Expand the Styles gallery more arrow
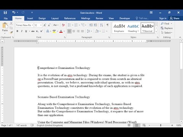The height and width of the screenshot is (137, 183). 156,32
